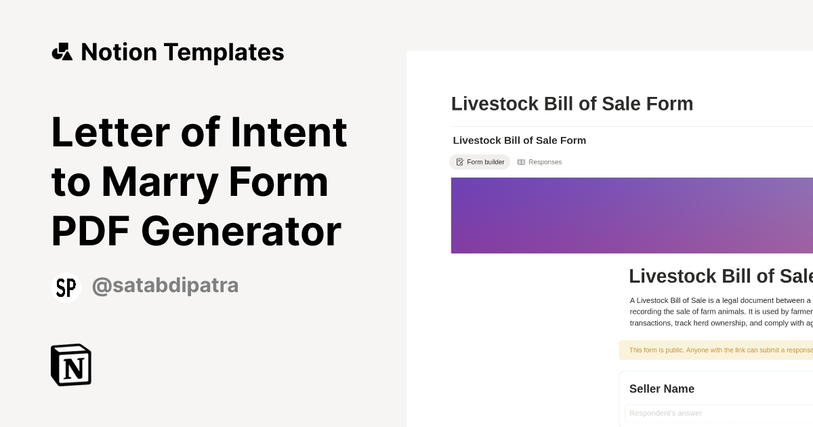Click the form preview screenshot thumbnail
The height and width of the screenshot is (427, 813).
[x=610, y=239]
